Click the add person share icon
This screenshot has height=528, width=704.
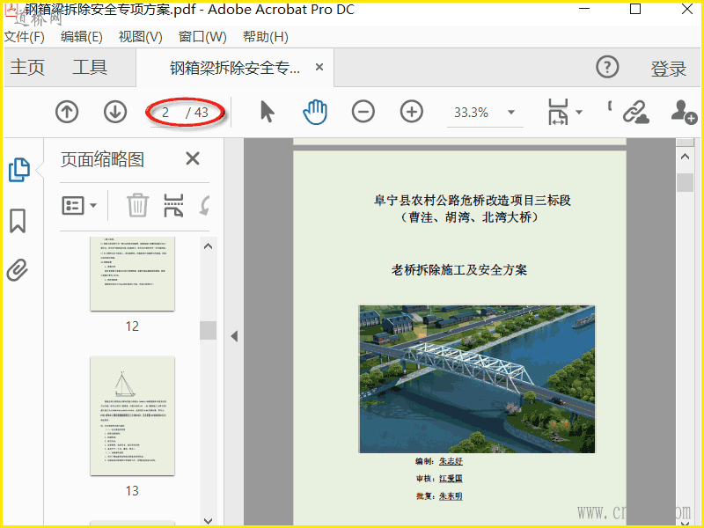(684, 112)
